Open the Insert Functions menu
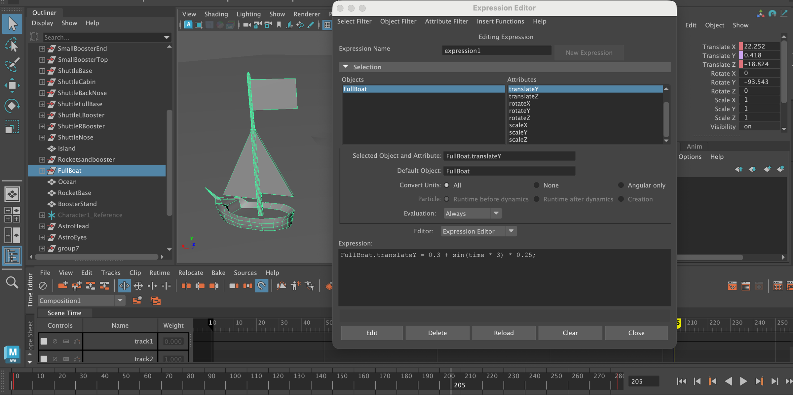 pyautogui.click(x=500, y=21)
